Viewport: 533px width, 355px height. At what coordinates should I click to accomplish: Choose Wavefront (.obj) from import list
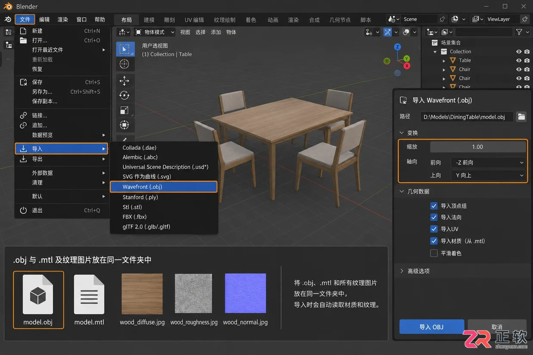pyautogui.click(x=164, y=187)
